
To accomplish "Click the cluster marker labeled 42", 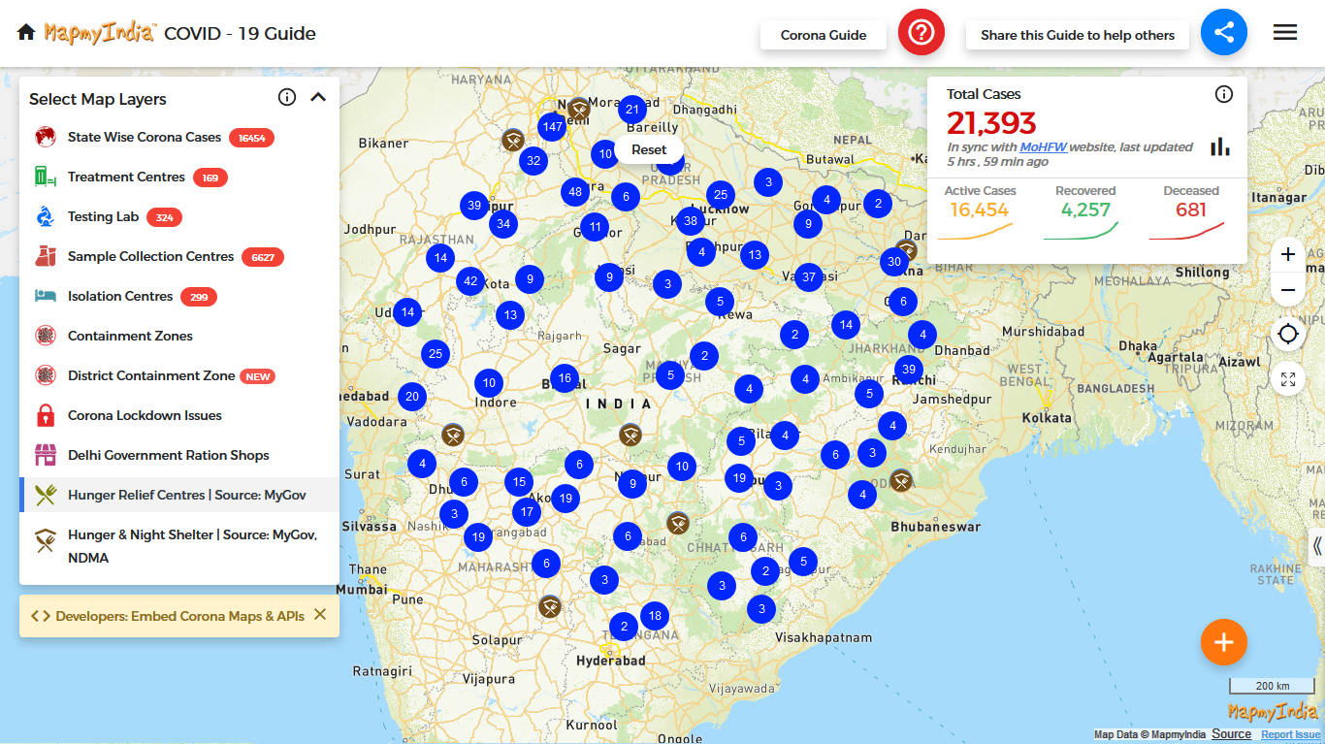I will click(x=470, y=281).
